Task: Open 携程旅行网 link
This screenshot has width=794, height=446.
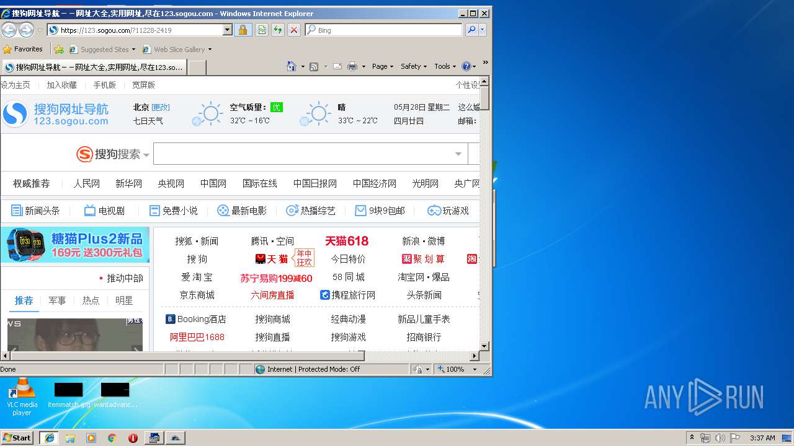Action: (x=347, y=295)
